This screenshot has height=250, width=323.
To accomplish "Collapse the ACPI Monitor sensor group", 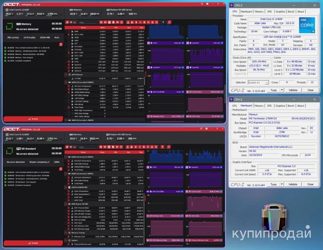I will coord(66,75).
